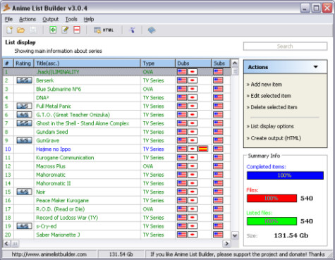335x260 pixels.
Task: Select the Blue Submarine Nº6 title
Action: pos(59,89)
